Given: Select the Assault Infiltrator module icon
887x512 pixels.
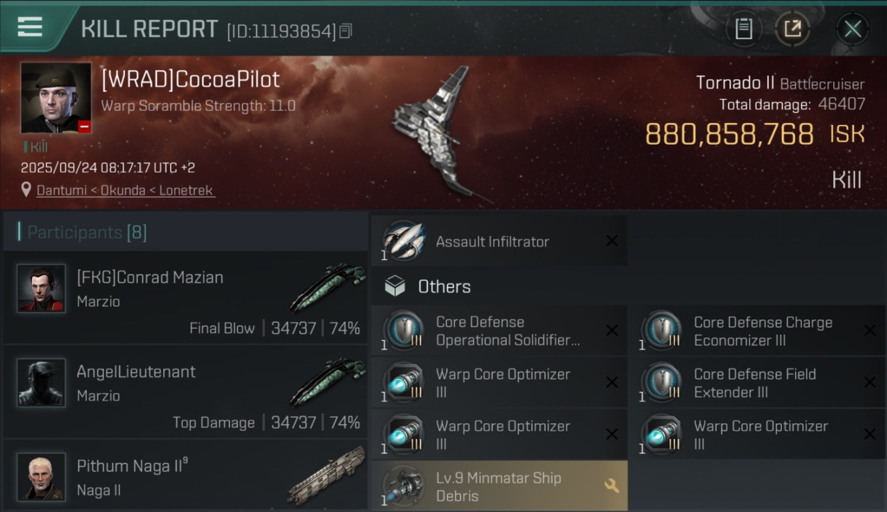Looking at the screenshot, I should tap(403, 241).
